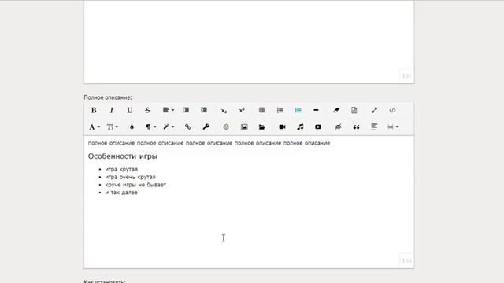Image resolution: width=504 pixels, height=283 pixels.
Task: Insert a table
Action: click(262, 110)
